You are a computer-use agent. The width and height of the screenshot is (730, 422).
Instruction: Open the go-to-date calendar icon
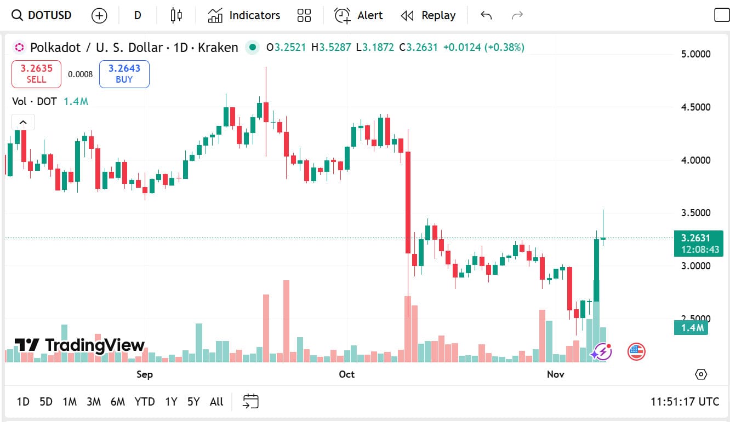[x=250, y=402]
